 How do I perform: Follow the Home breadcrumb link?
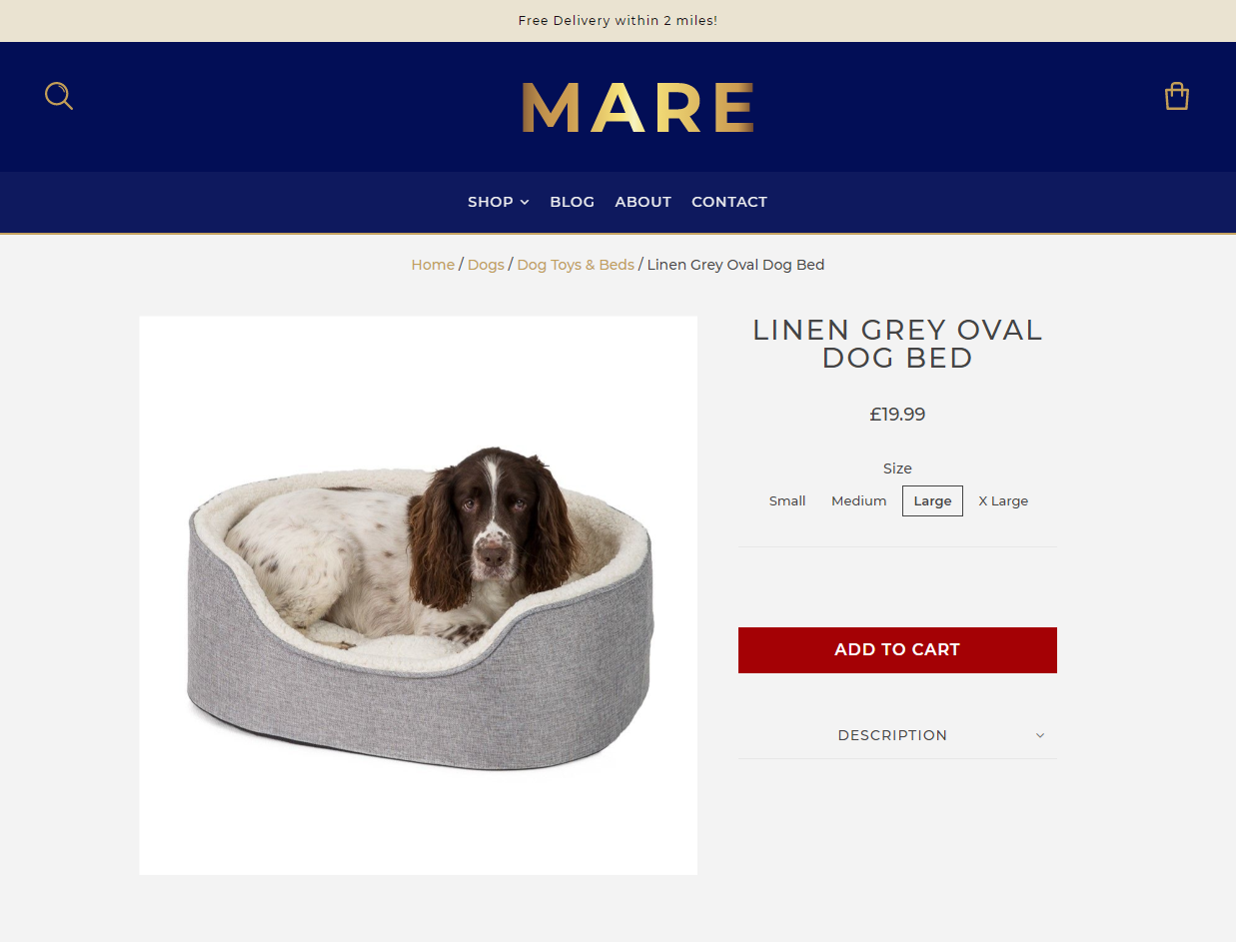tap(433, 265)
